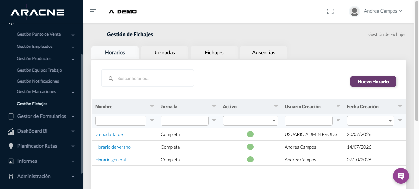Screen dimensions: 419x189
Task: Expand Gestión Productos submenu
Action: pyautogui.click(x=73, y=59)
